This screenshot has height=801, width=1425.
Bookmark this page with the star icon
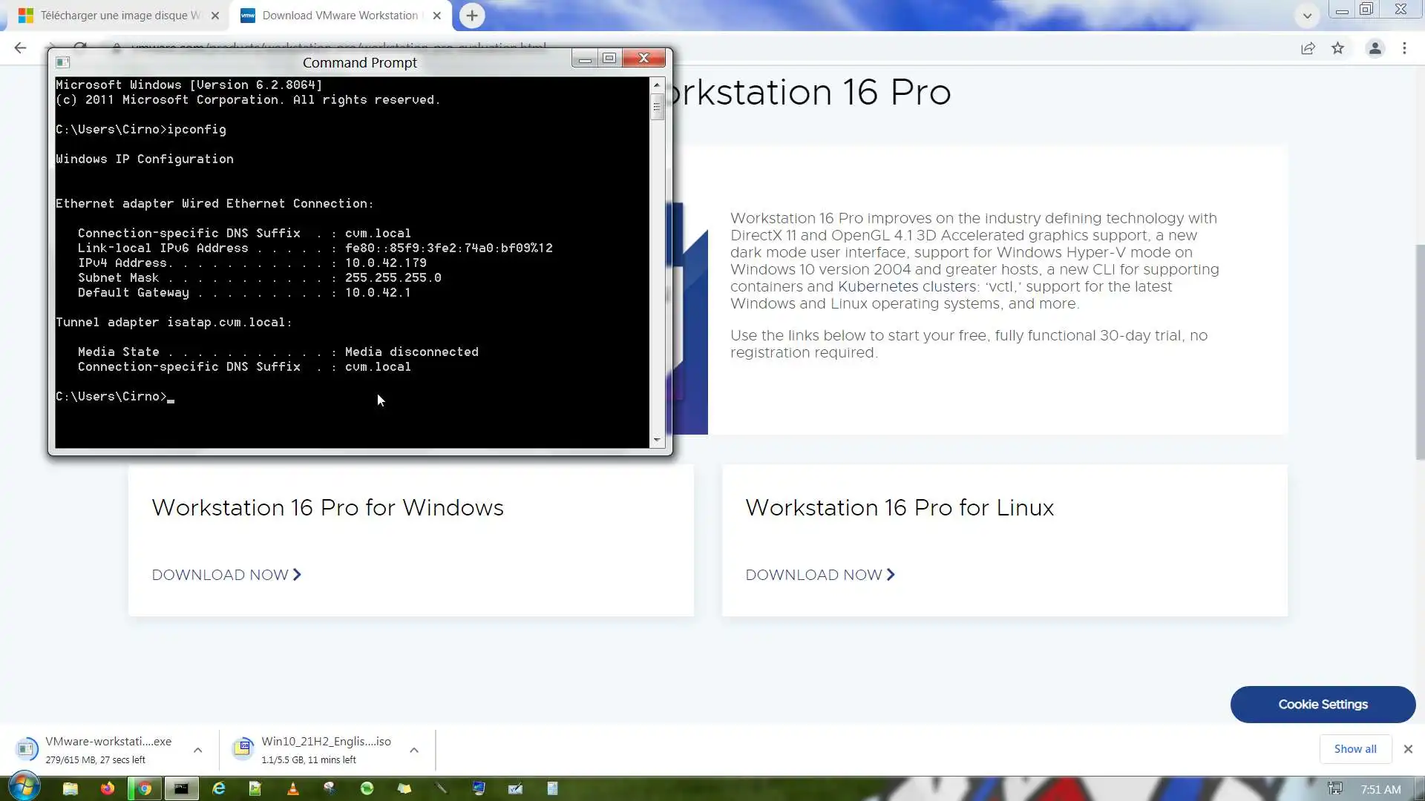(x=1337, y=48)
